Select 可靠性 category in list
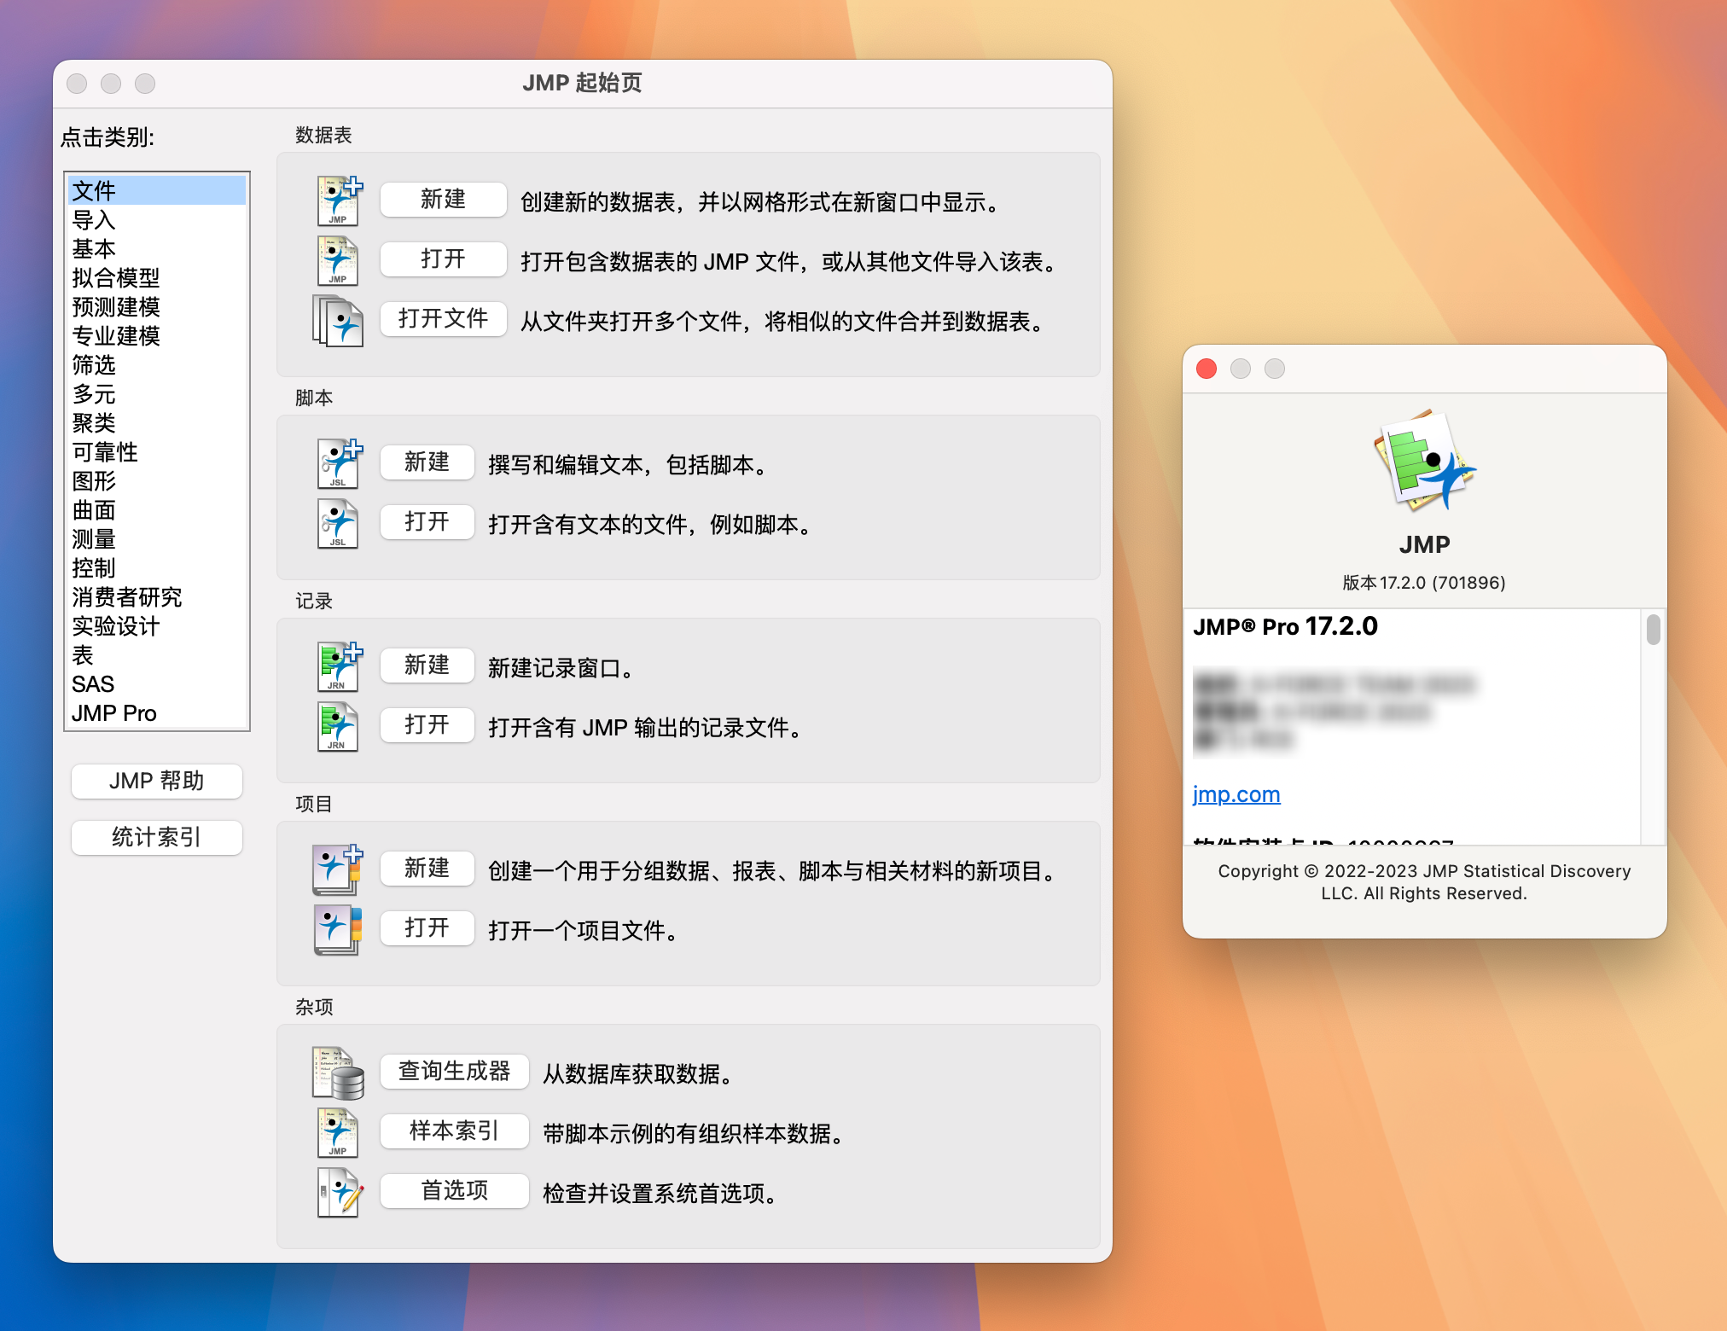The width and height of the screenshot is (1727, 1331). (157, 451)
